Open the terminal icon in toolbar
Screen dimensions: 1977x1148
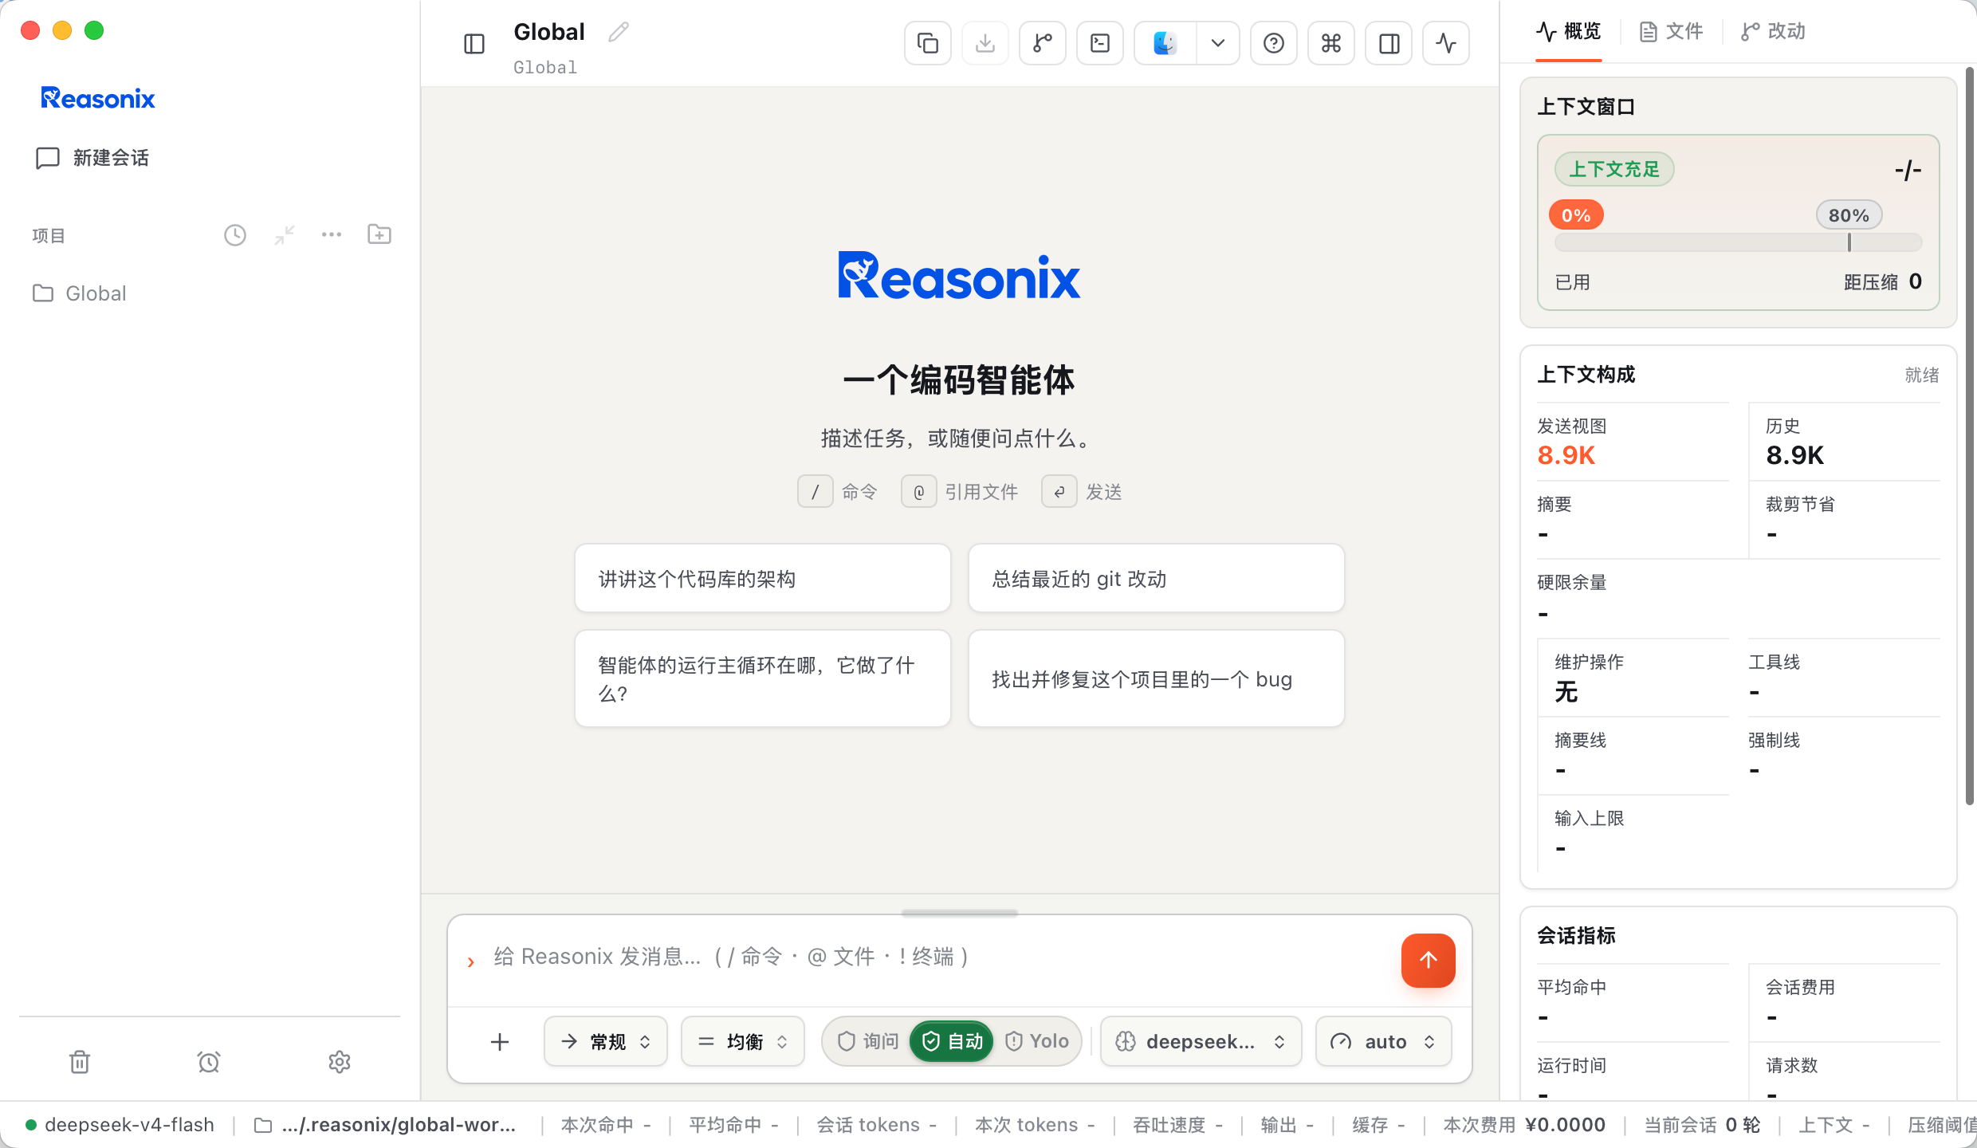coord(1100,43)
